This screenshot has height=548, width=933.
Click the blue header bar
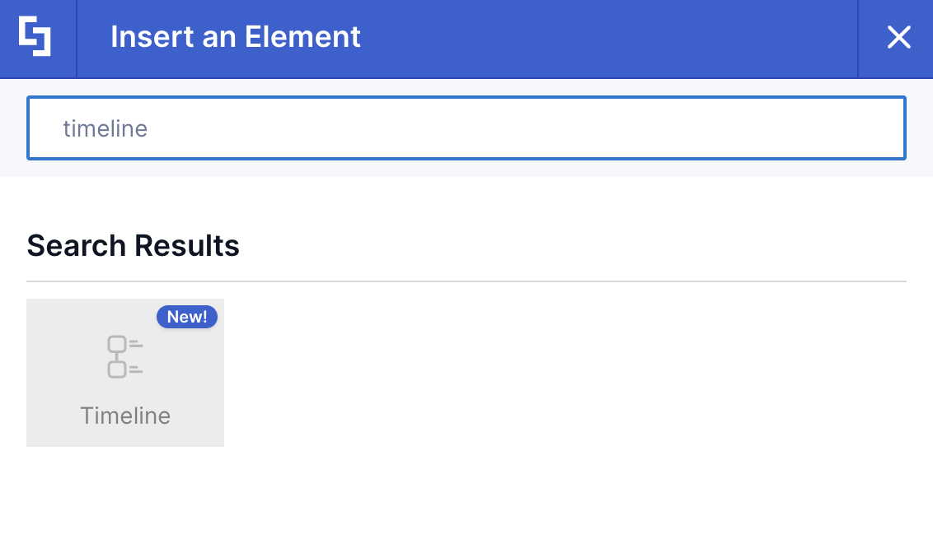tap(495, 38)
